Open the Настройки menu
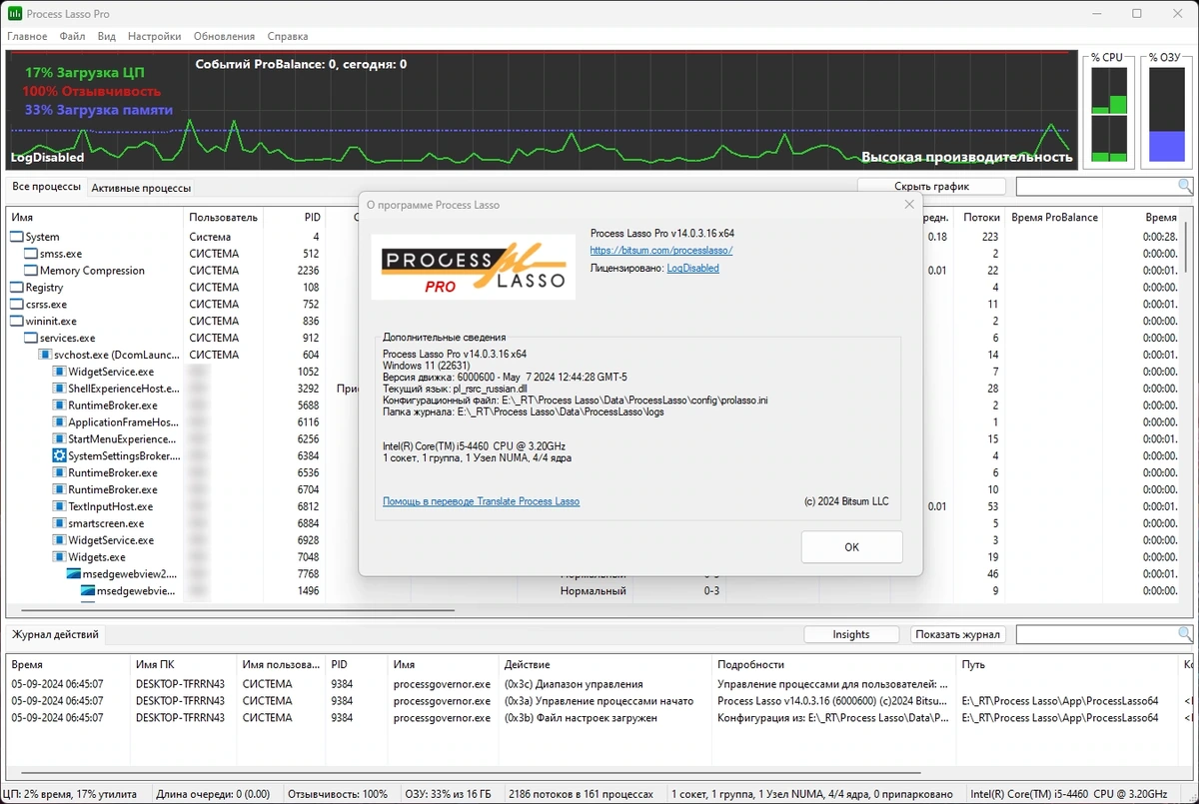Viewport: 1199px width, 804px height. click(155, 36)
